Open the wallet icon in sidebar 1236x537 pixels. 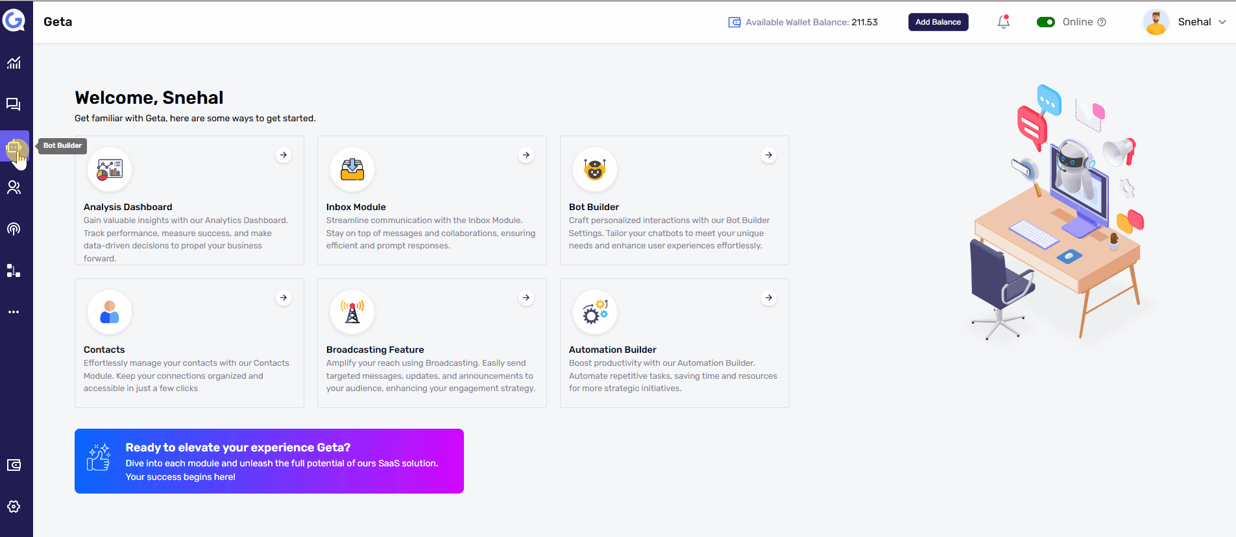(x=14, y=465)
